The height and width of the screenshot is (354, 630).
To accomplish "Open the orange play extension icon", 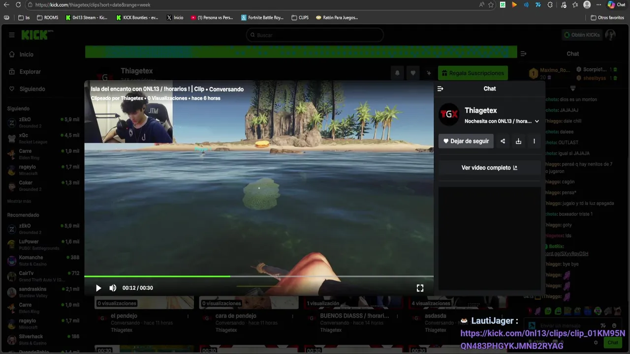I will [514, 5].
